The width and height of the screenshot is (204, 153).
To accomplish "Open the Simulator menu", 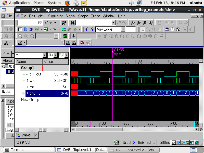I will [x=56, y=16].
